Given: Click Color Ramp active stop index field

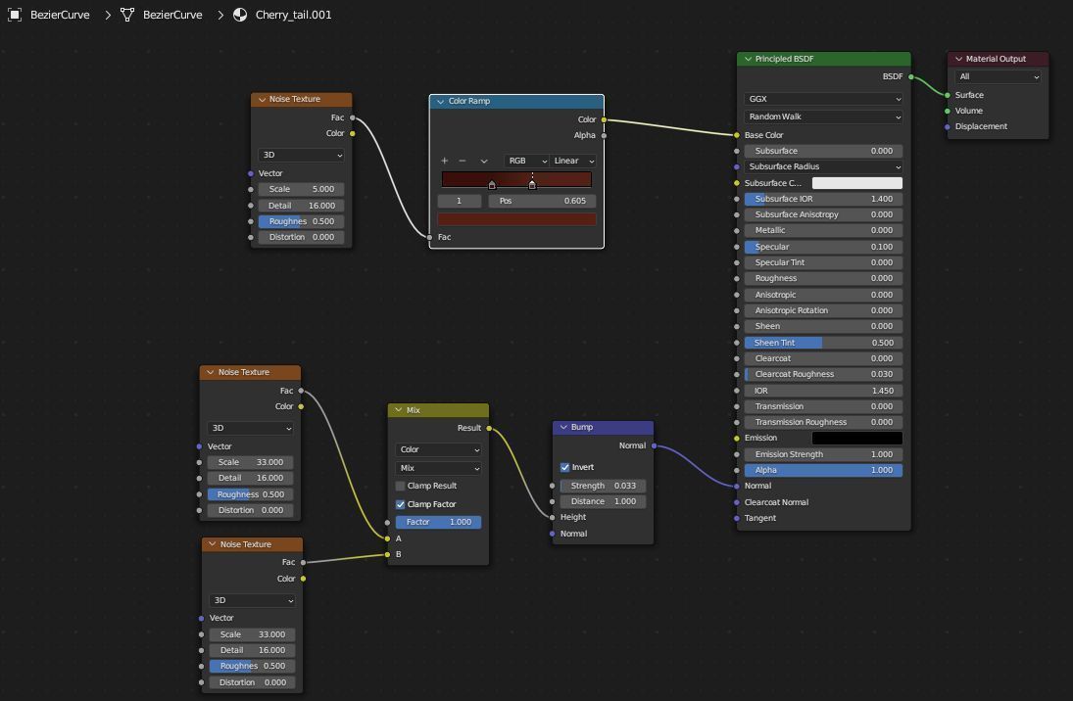Looking at the screenshot, I should pos(460,201).
